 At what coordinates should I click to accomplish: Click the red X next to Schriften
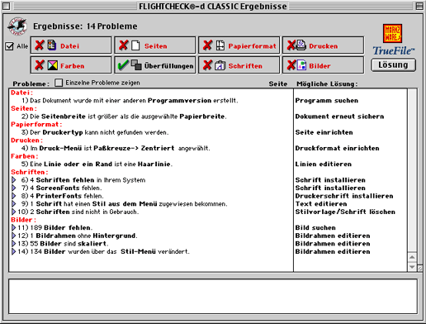207,65
